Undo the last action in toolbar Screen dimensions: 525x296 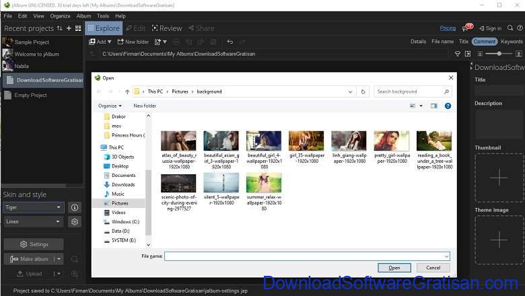coord(230,42)
